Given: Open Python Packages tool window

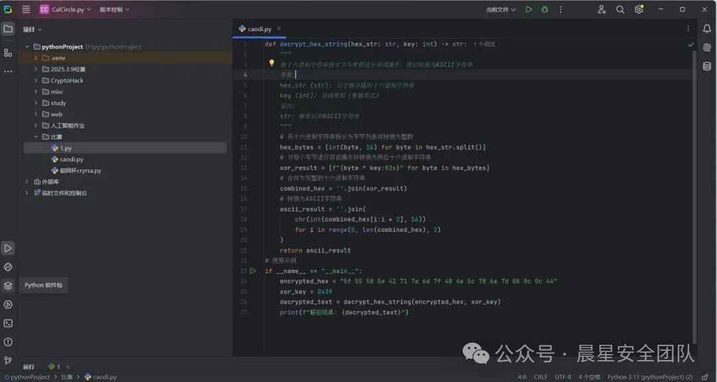Looking at the screenshot, I should point(8,286).
